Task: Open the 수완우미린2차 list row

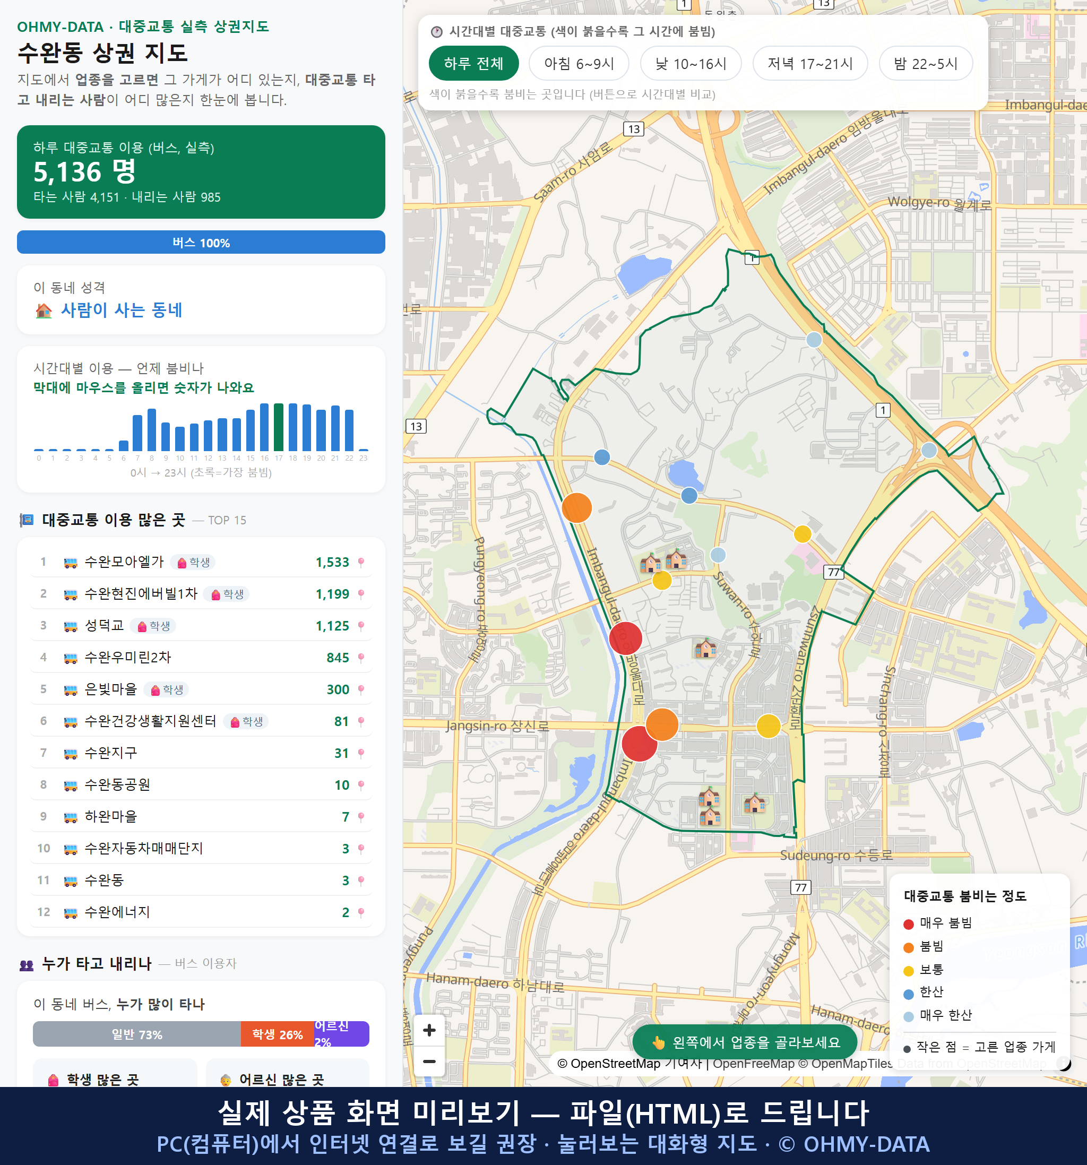Action: click(201, 658)
